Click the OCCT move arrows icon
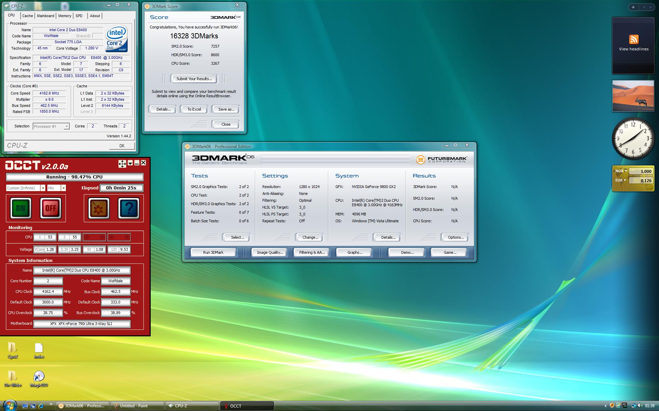This screenshot has height=411, width=659. coord(122,163)
